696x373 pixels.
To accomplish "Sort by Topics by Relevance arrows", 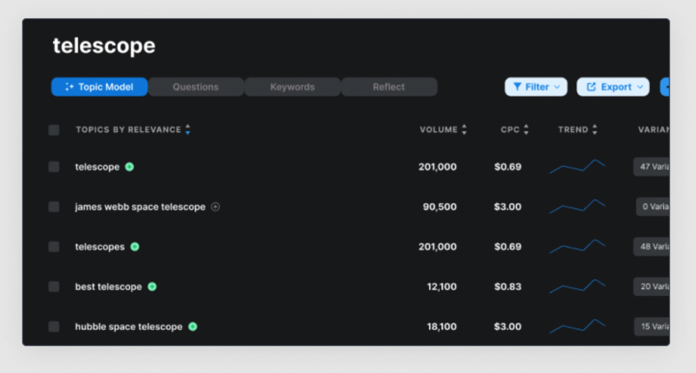I will [x=187, y=129].
